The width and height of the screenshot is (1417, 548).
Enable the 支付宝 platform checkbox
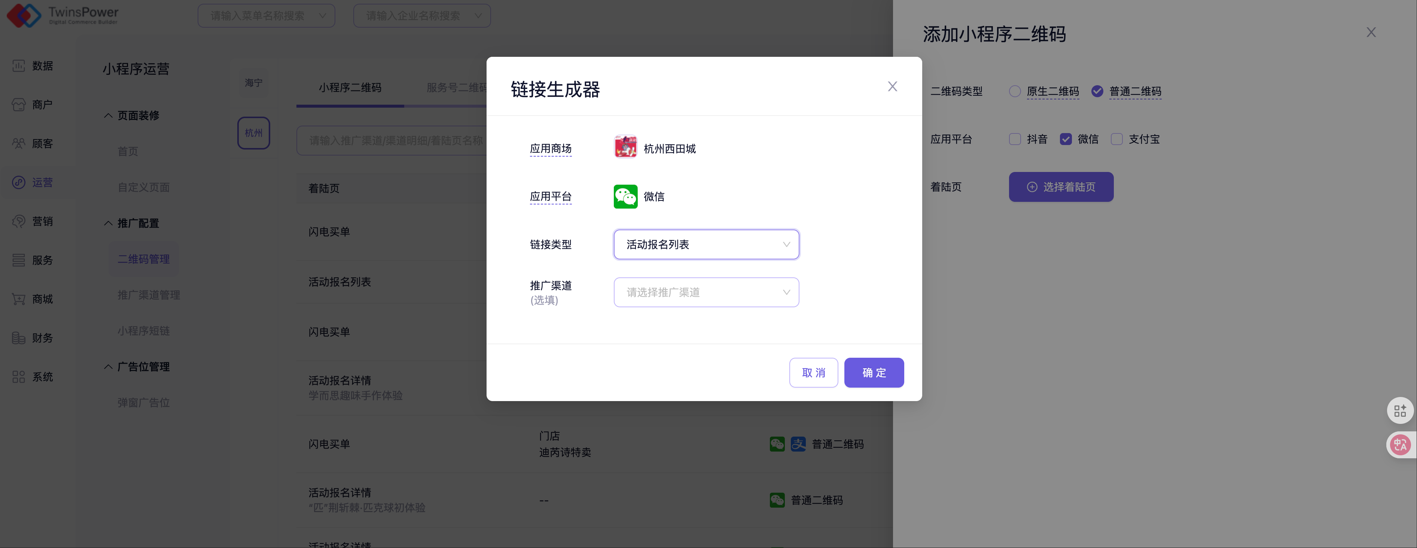1117,139
